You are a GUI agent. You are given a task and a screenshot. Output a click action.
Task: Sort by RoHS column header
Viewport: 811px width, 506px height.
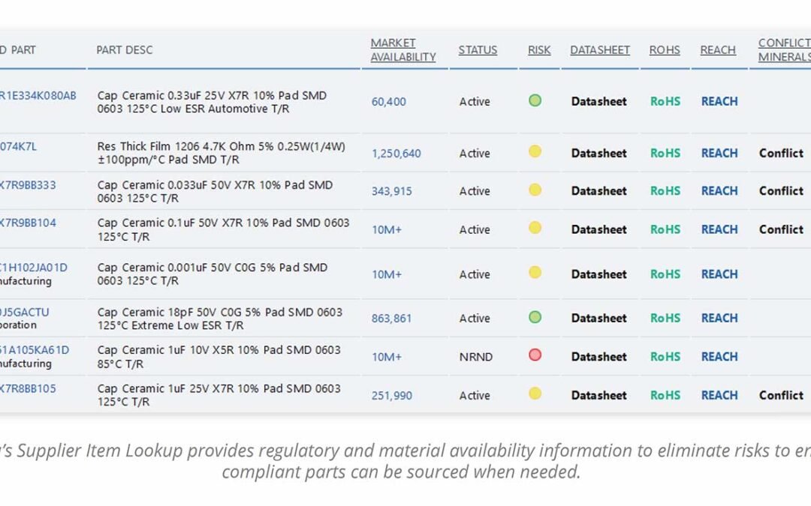click(665, 50)
